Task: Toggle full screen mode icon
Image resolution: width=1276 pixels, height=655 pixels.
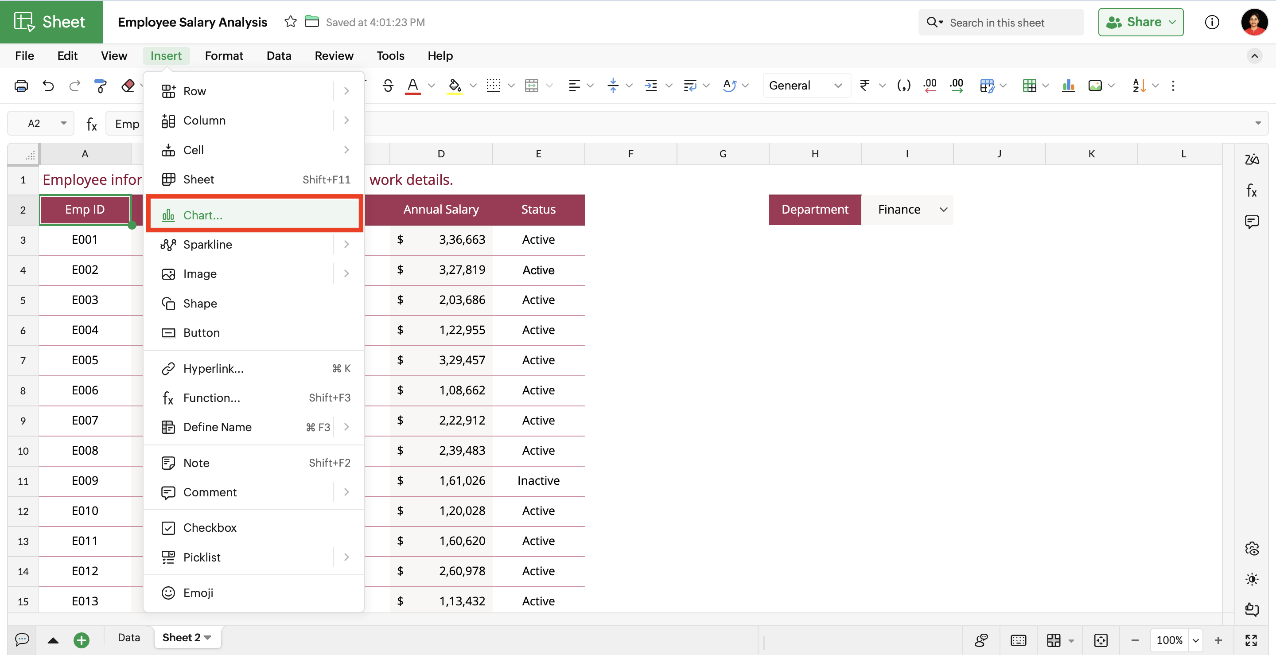Action: (1251, 640)
